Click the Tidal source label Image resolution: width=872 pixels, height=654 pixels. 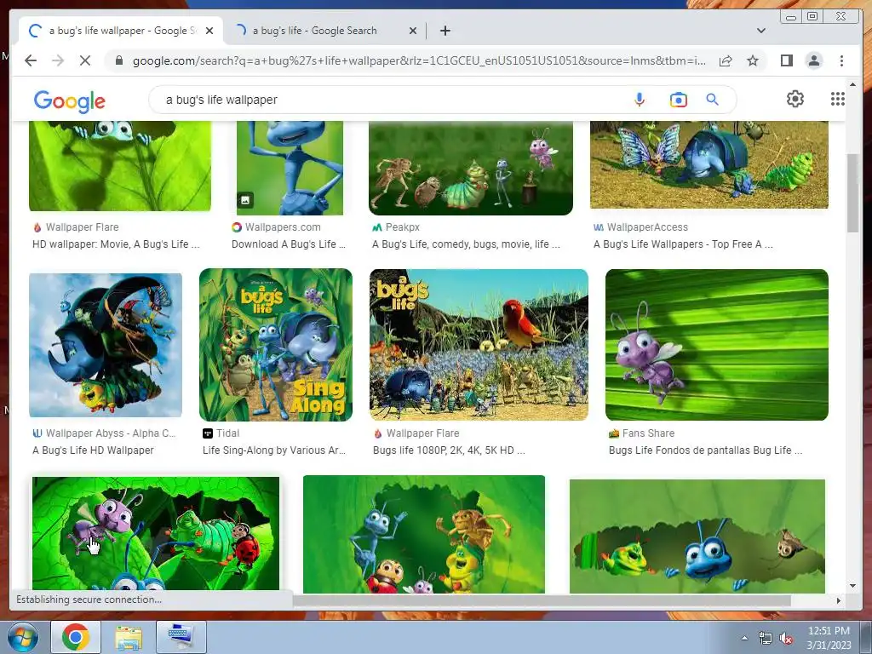227,433
